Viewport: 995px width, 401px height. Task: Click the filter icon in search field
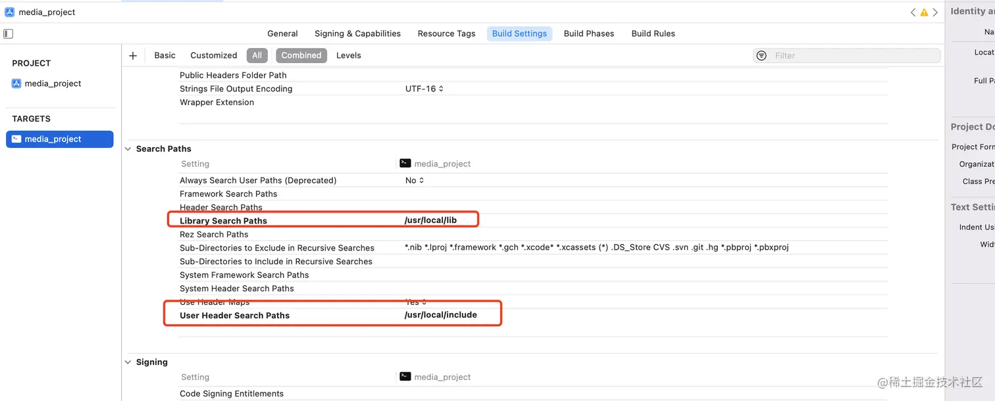tap(761, 56)
